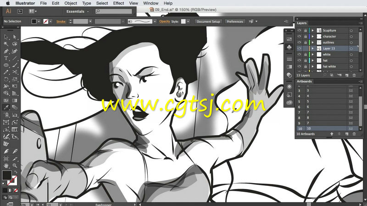Delete selected layer with trash icon
The width and height of the screenshot is (367, 206).
point(354,75)
